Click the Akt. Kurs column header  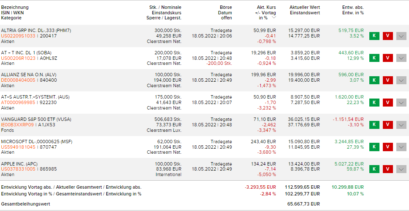point(266,7)
